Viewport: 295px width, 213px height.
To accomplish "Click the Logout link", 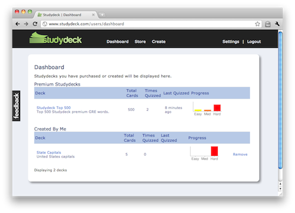I will (254, 42).
